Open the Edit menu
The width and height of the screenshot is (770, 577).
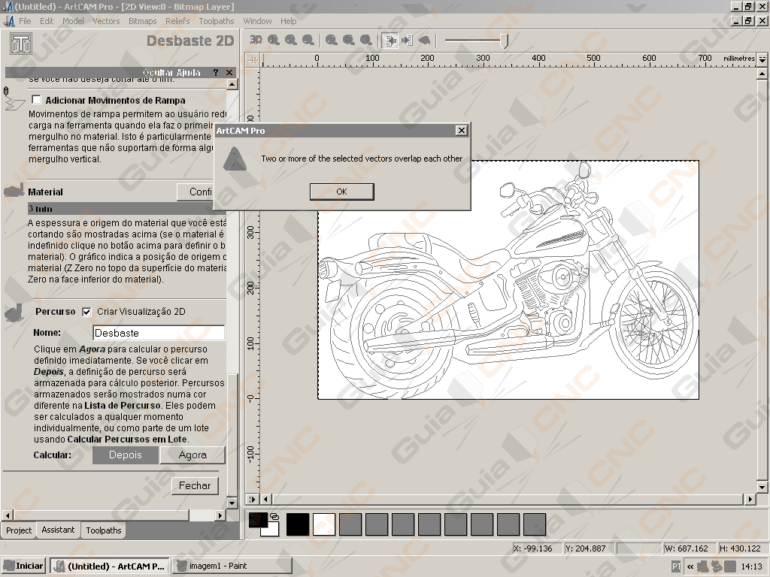[47, 21]
